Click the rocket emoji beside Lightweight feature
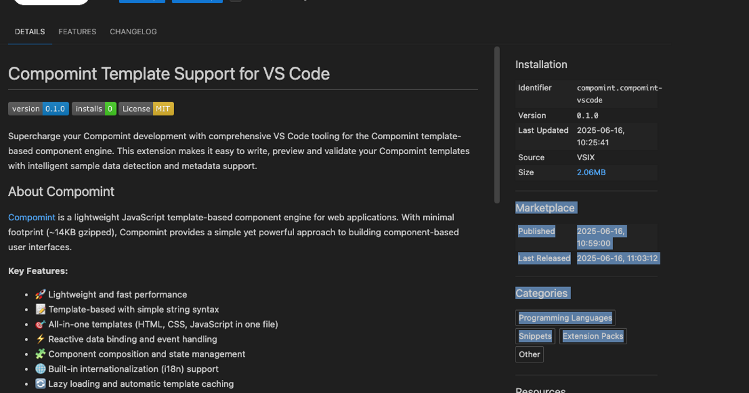 pos(41,294)
